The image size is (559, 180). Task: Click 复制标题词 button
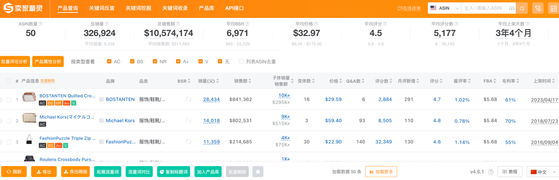173,172
